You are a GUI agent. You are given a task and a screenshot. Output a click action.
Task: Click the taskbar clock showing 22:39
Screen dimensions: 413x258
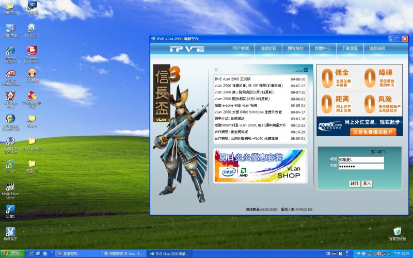click(401, 254)
